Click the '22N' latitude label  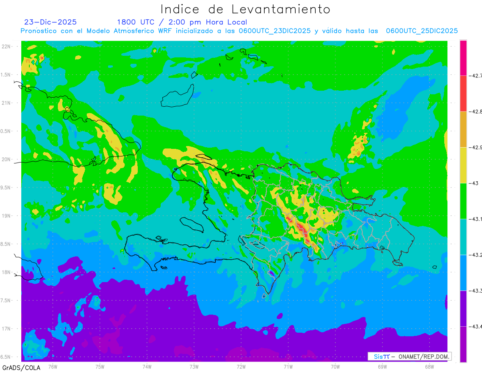pyautogui.click(x=6, y=47)
